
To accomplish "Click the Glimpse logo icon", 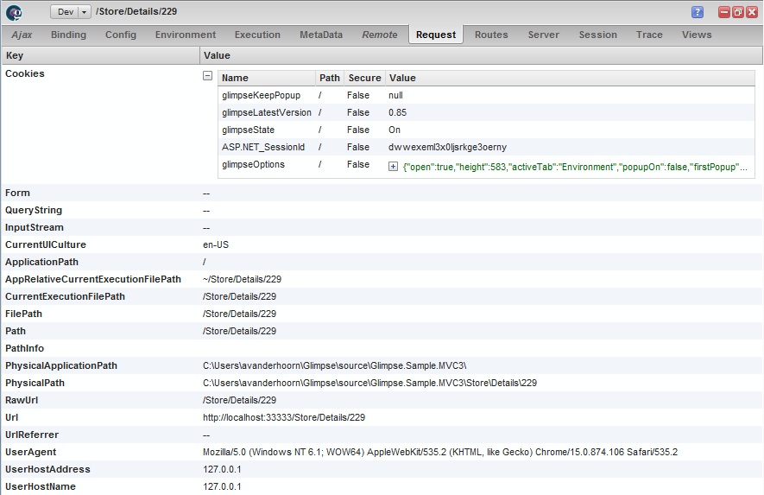I will (14, 12).
